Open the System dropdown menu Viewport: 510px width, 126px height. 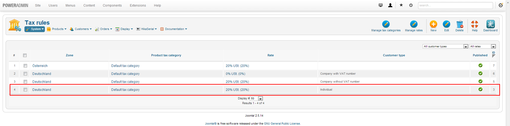[x=35, y=29]
